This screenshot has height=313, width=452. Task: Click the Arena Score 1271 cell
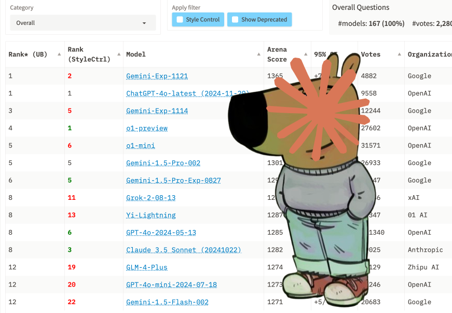[275, 302]
